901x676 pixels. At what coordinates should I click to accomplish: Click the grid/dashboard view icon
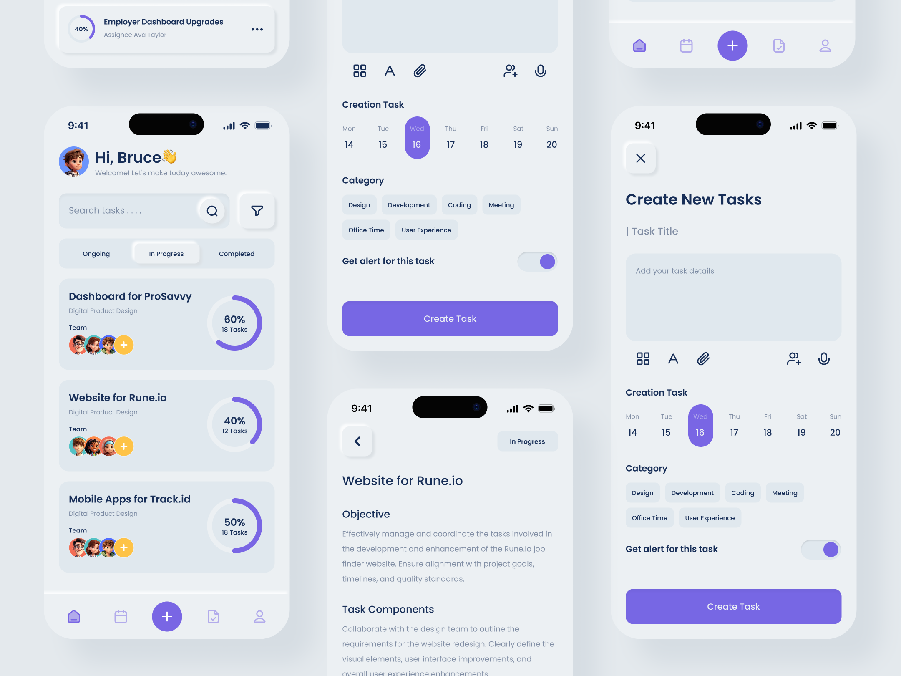tap(358, 70)
